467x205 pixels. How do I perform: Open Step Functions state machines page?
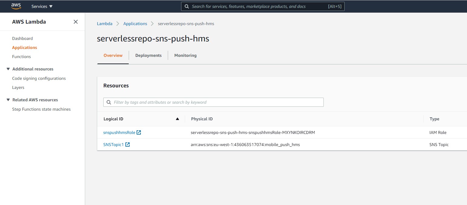[x=41, y=109]
